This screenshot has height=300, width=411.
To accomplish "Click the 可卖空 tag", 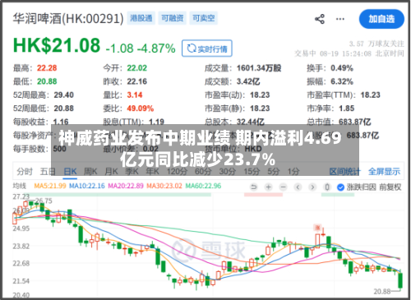I will click(x=204, y=18).
